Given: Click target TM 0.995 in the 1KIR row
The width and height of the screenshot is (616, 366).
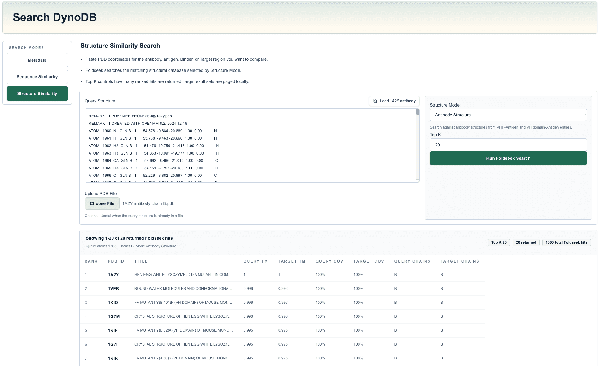Looking at the screenshot, I should click(283, 358).
